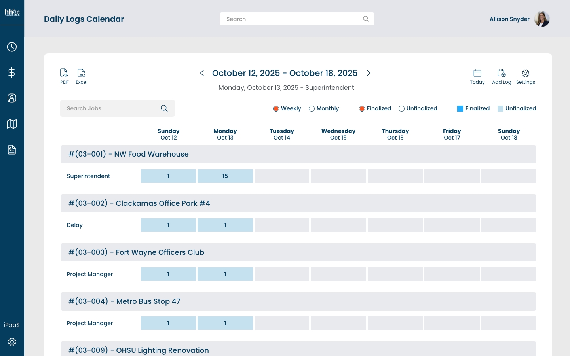
Task: Go to the previous week
Action: tap(202, 73)
